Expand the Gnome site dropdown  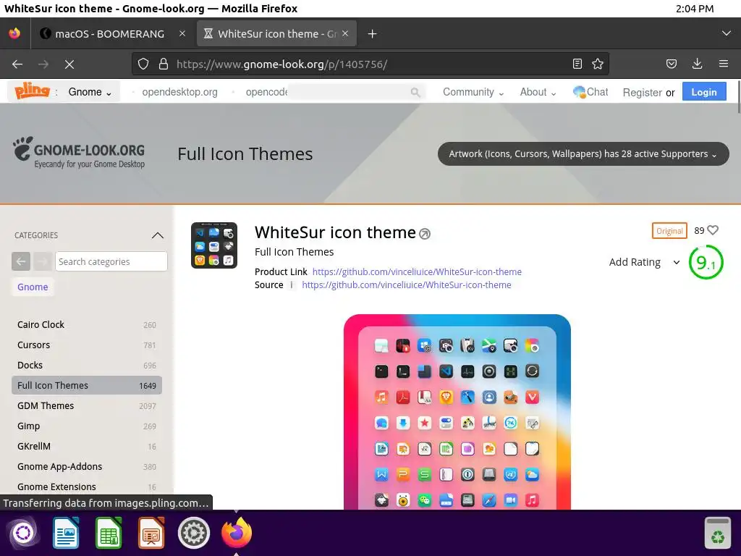click(x=90, y=92)
